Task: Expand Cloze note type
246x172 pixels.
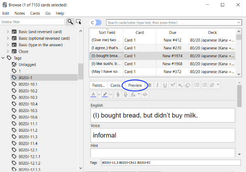Action: (x=8, y=52)
